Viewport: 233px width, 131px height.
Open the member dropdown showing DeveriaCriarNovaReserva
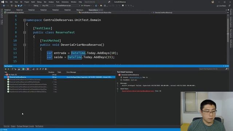click(x=189, y=13)
